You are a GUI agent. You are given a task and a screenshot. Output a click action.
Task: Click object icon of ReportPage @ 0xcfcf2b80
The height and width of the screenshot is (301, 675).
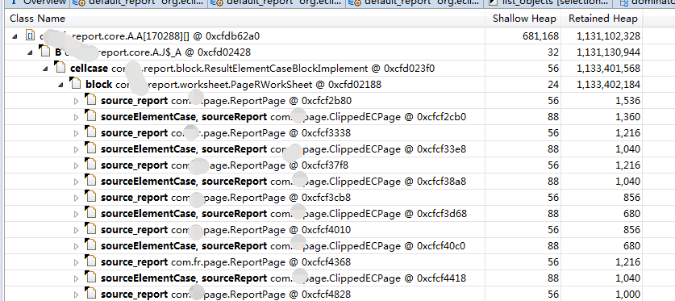click(x=90, y=100)
